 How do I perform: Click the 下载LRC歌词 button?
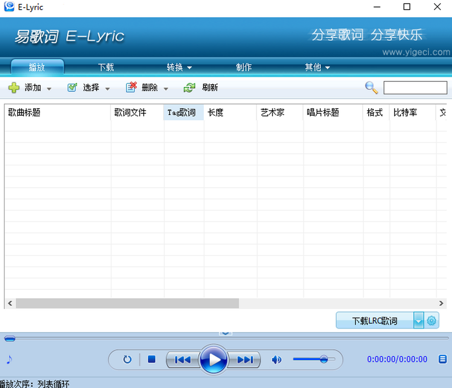point(375,321)
